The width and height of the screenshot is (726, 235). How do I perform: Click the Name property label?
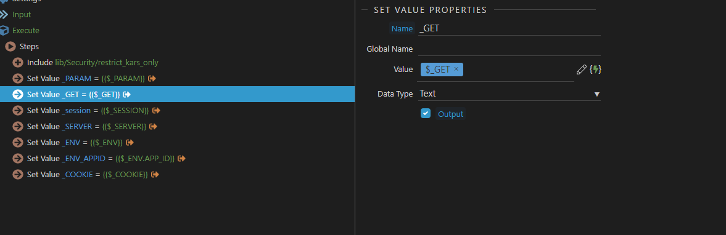coord(402,29)
